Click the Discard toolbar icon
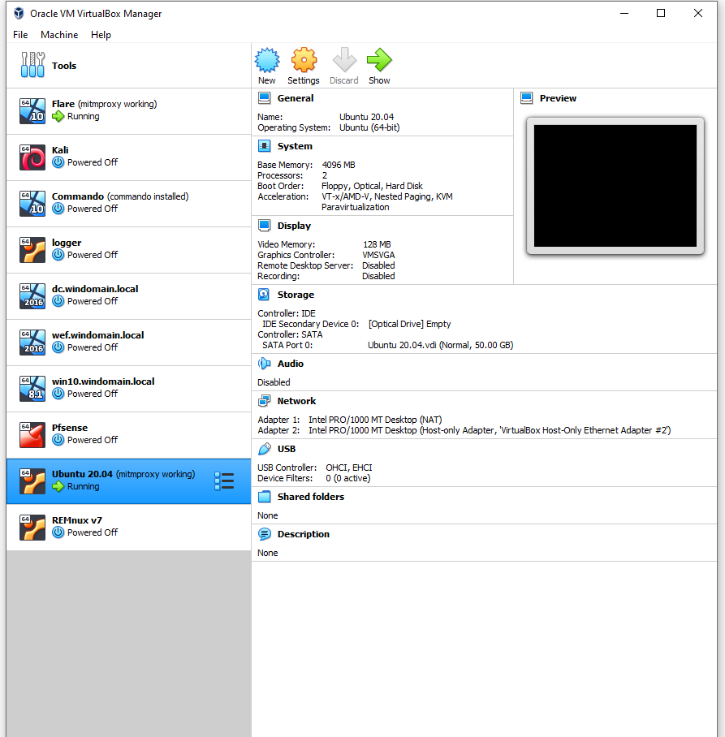 (x=344, y=60)
